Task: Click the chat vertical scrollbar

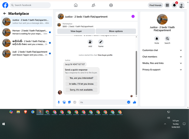Action: click(136, 73)
